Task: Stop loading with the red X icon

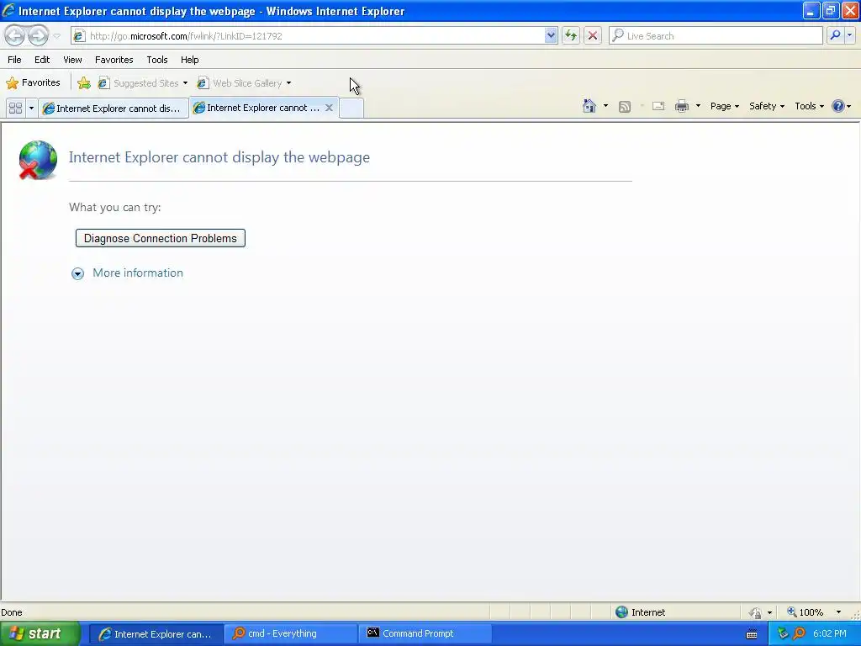Action: pyautogui.click(x=593, y=35)
